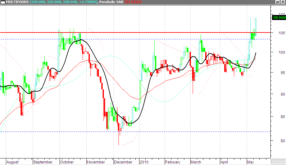Select the October marker on date axis
This screenshot has height=165, width=286.
click(67, 162)
